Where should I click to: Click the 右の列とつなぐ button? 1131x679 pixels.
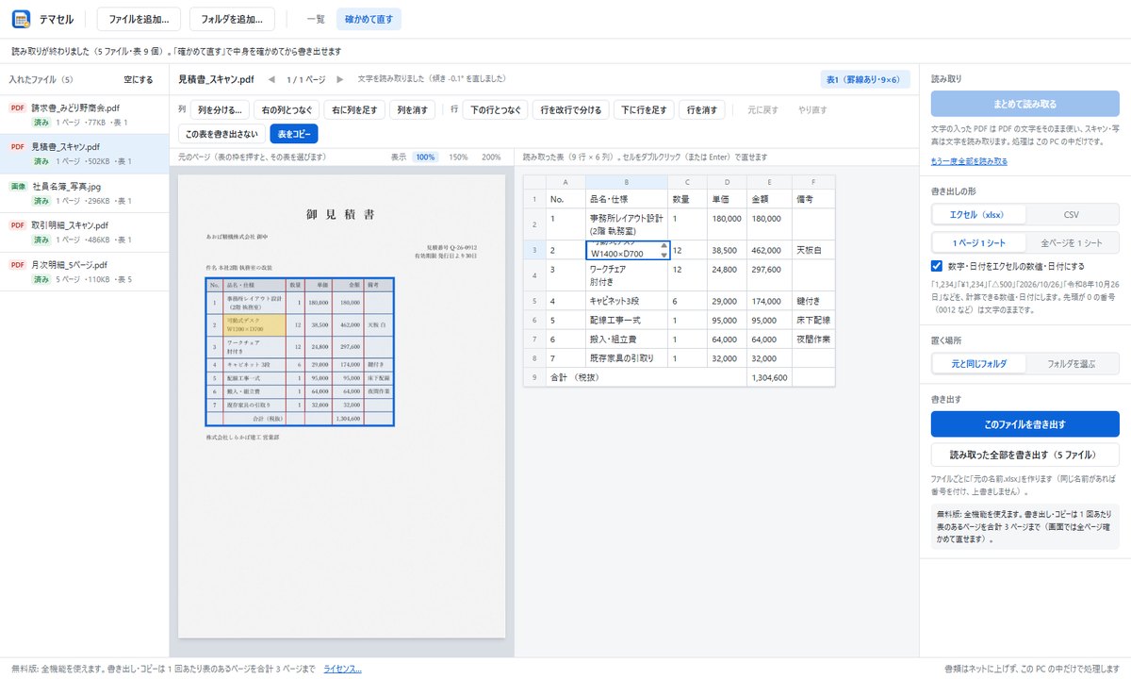[287, 110]
